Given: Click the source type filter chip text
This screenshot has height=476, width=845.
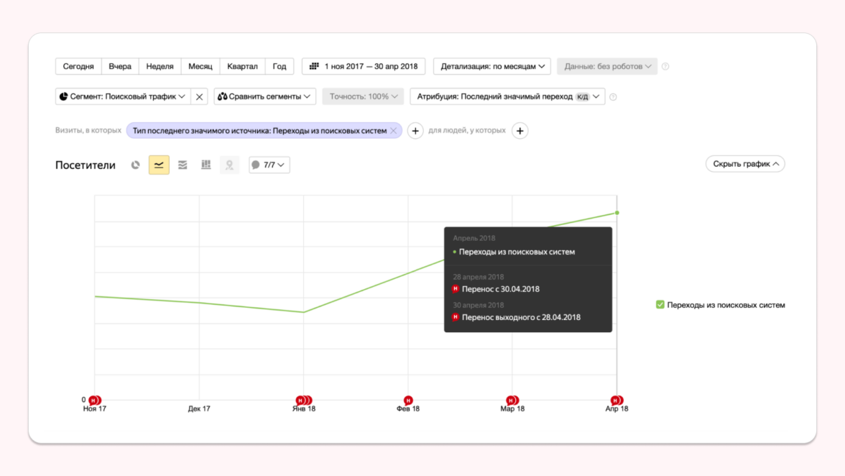Looking at the screenshot, I should [x=260, y=130].
